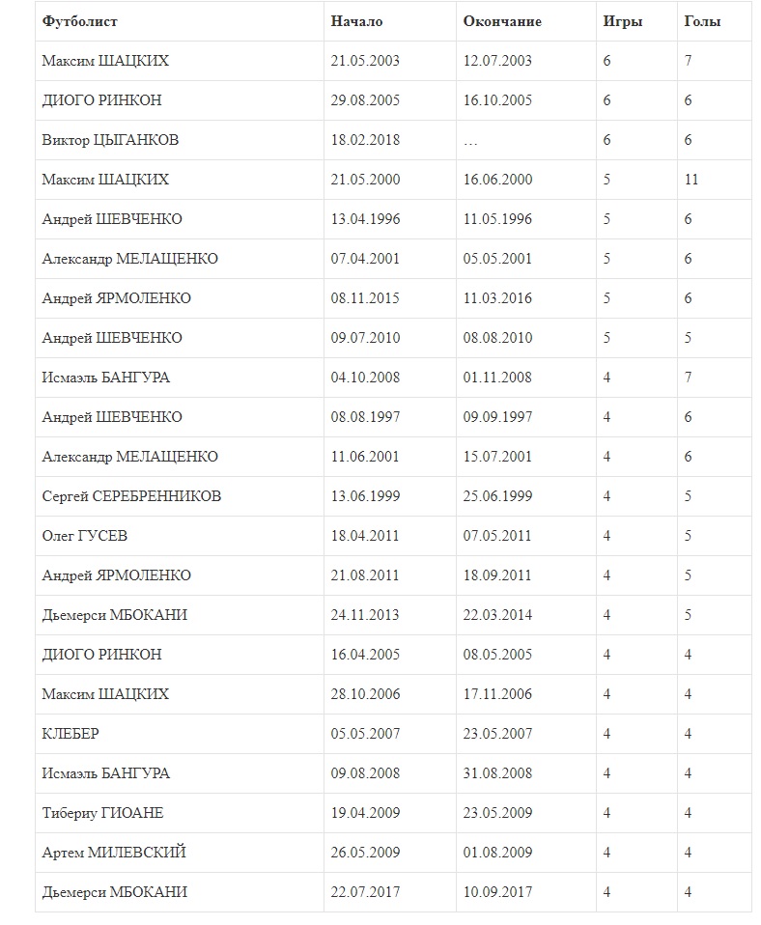Select the КЛЕБЕР player cell
Screen dimensions: 761x925
(x=70, y=734)
